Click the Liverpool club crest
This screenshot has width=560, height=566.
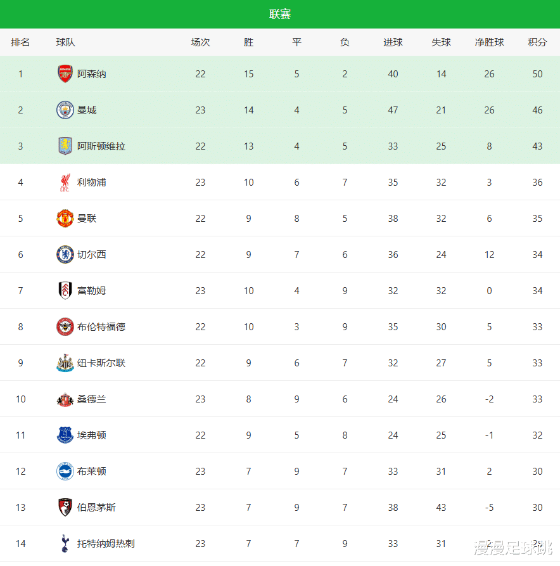[65, 183]
